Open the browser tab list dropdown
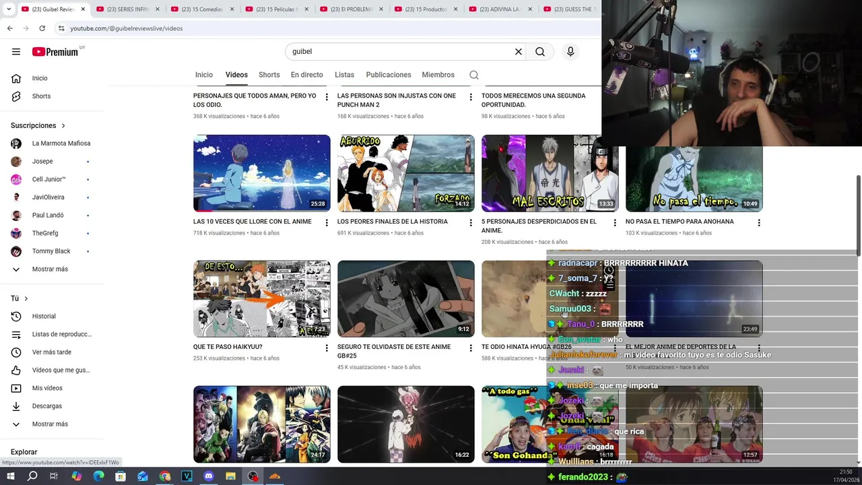The width and height of the screenshot is (862, 485). pyautogui.click(x=9, y=9)
